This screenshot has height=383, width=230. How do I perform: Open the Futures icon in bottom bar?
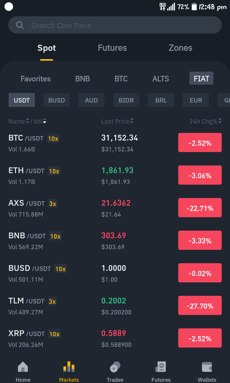tap(161, 367)
